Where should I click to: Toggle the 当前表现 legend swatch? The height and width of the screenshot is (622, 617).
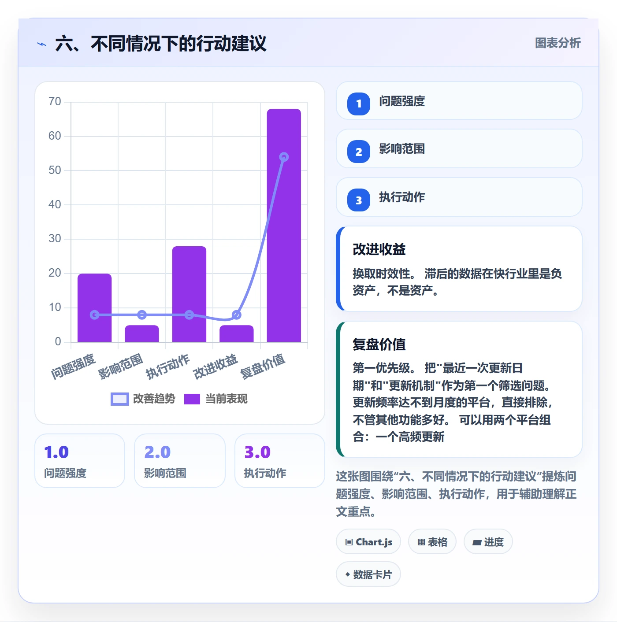tap(192, 399)
